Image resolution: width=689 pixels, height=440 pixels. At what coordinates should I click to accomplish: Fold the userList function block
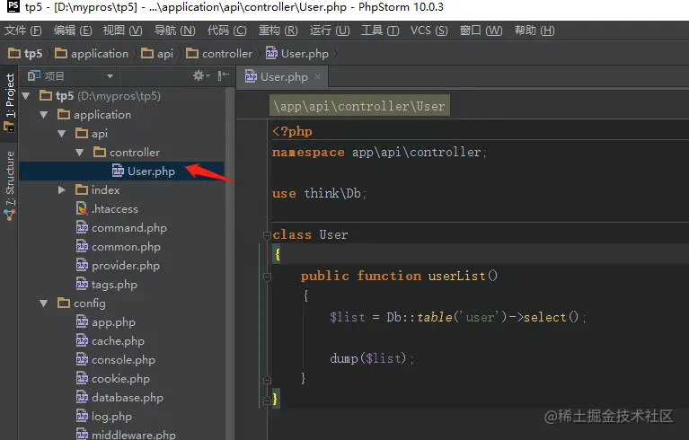[267, 277]
